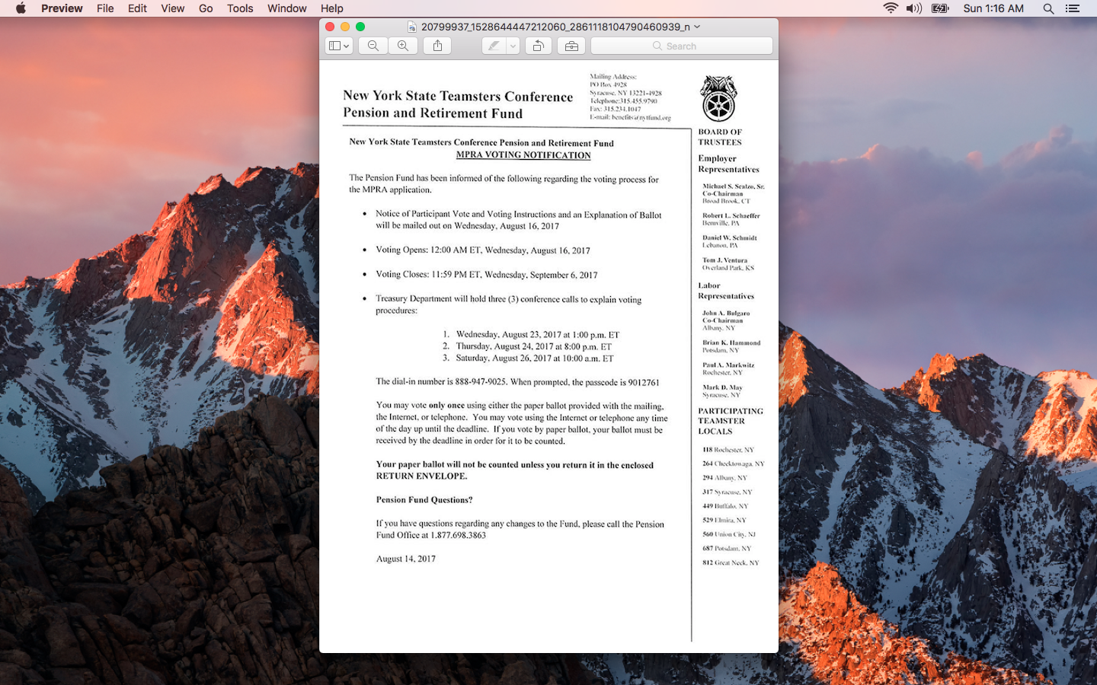Open Spotlight search magnifier icon
This screenshot has height=685, width=1097.
coord(1048,8)
